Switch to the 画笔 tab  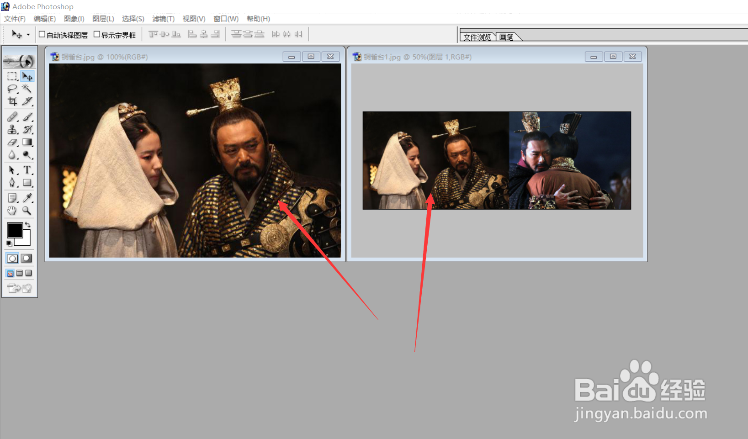click(x=506, y=37)
